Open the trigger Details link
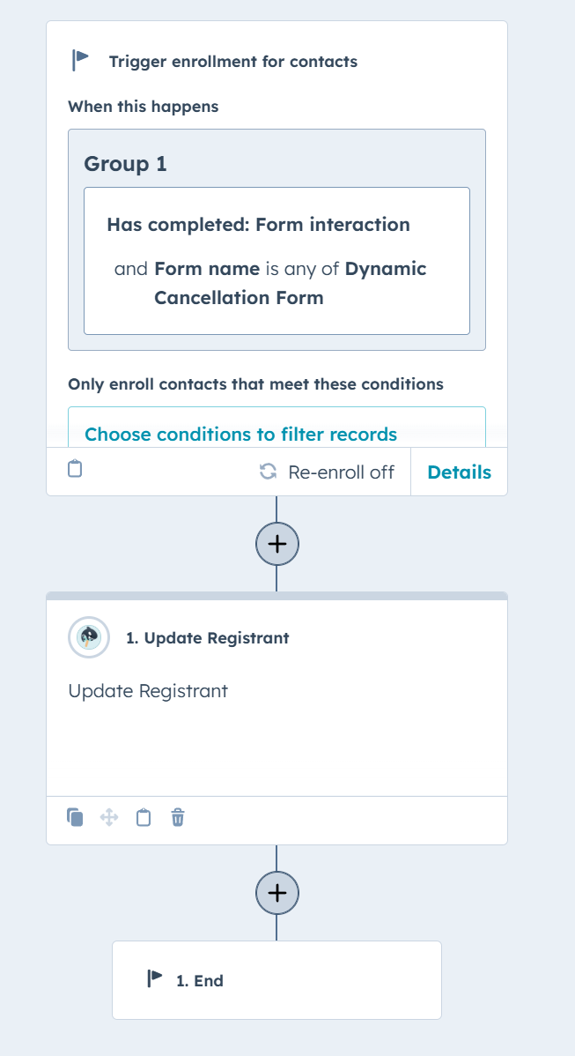 (460, 472)
